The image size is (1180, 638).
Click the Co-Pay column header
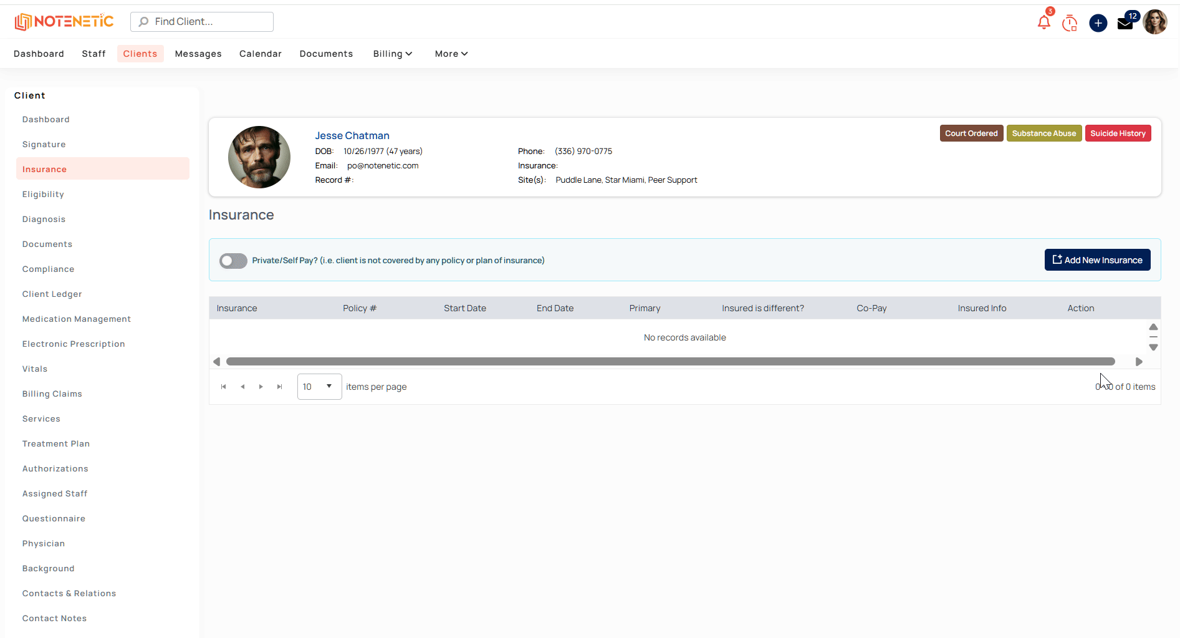coord(871,308)
